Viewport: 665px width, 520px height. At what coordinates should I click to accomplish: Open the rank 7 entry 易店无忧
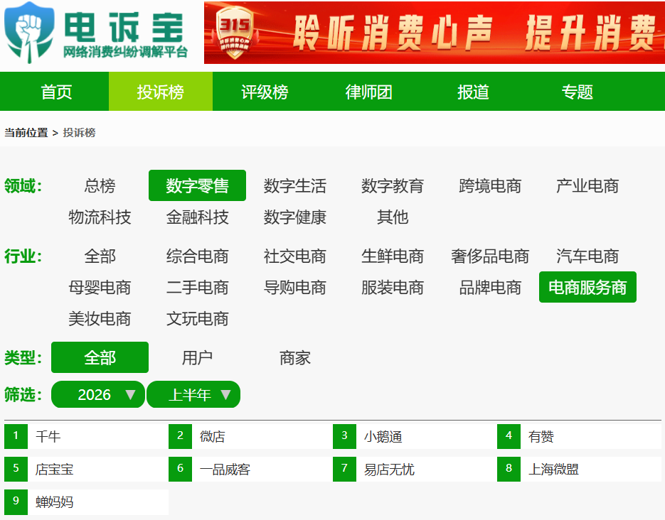click(415, 469)
